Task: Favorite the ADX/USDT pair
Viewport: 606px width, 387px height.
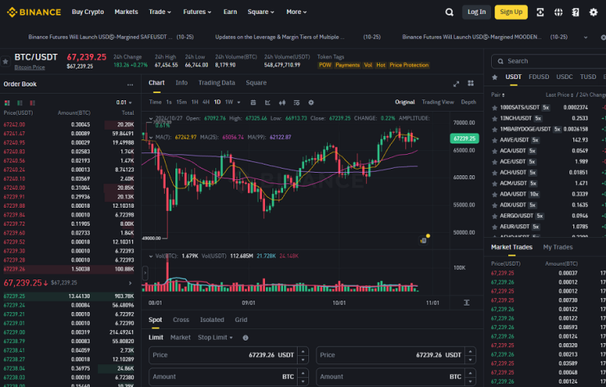Action: tap(494, 205)
